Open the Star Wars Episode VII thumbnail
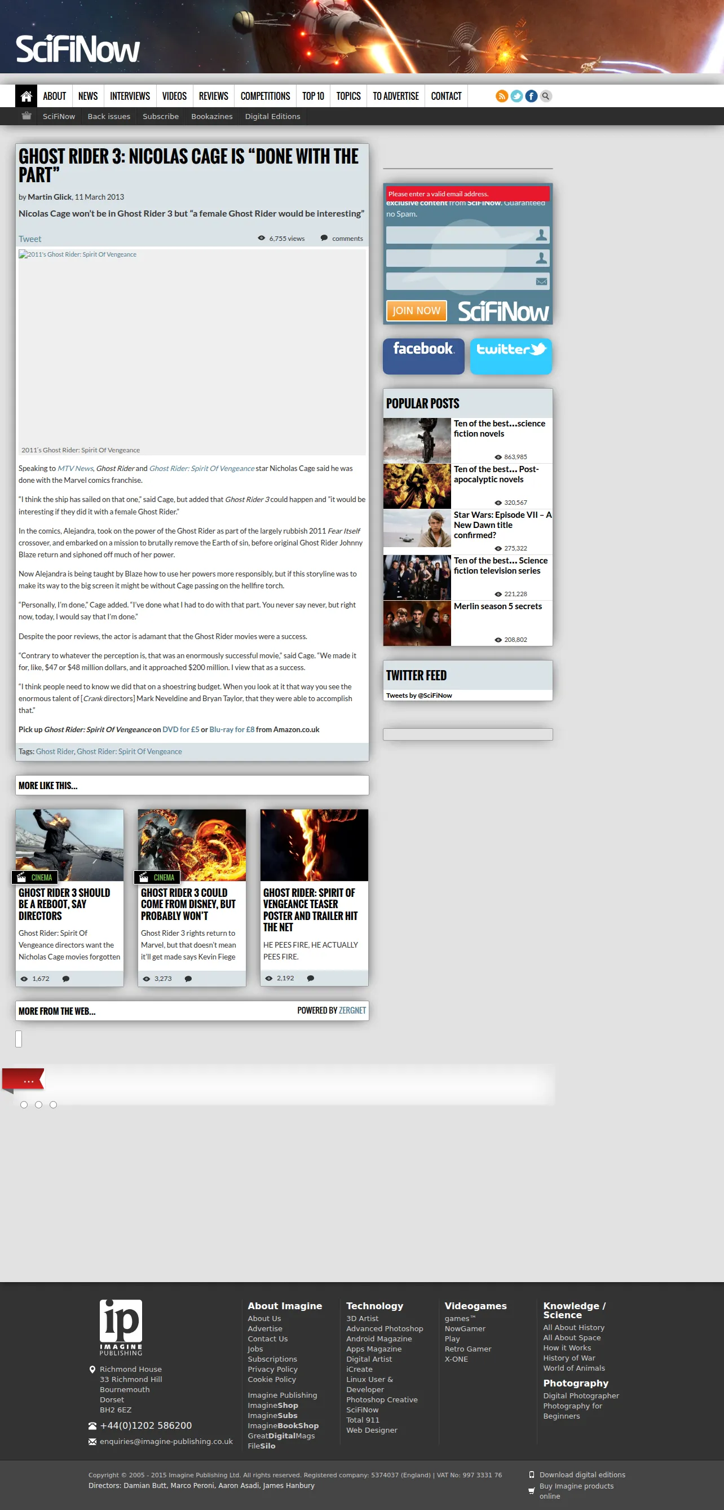Screen dimensions: 724x1510 click(x=417, y=528)
